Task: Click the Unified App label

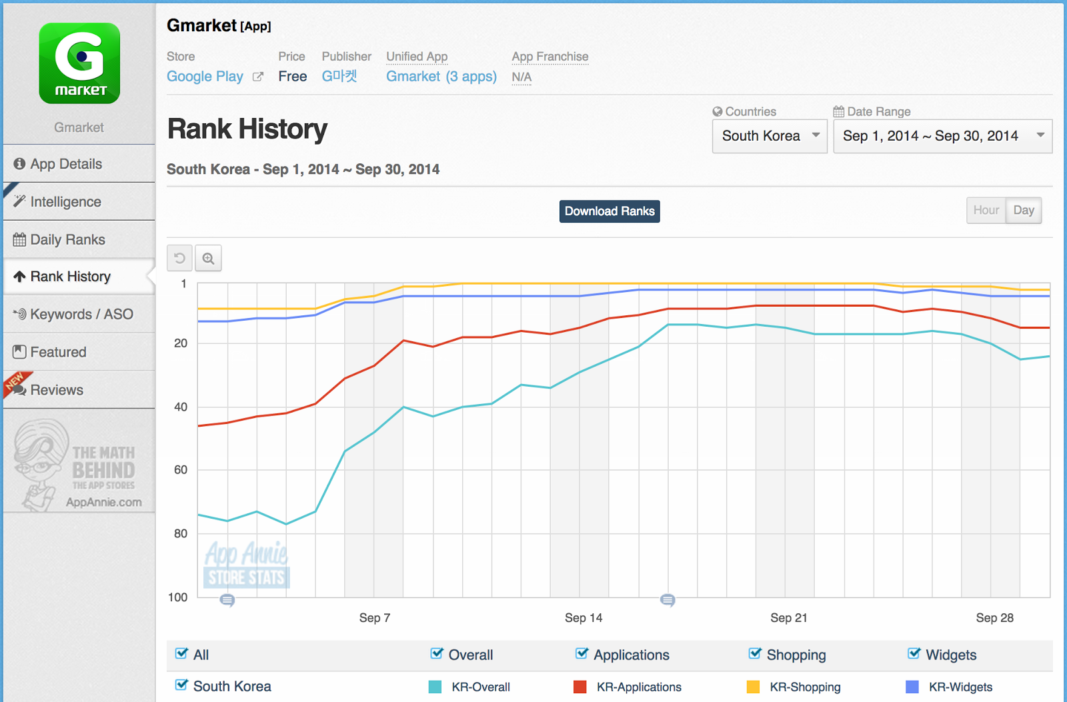Action: click(x=417, y=57)
